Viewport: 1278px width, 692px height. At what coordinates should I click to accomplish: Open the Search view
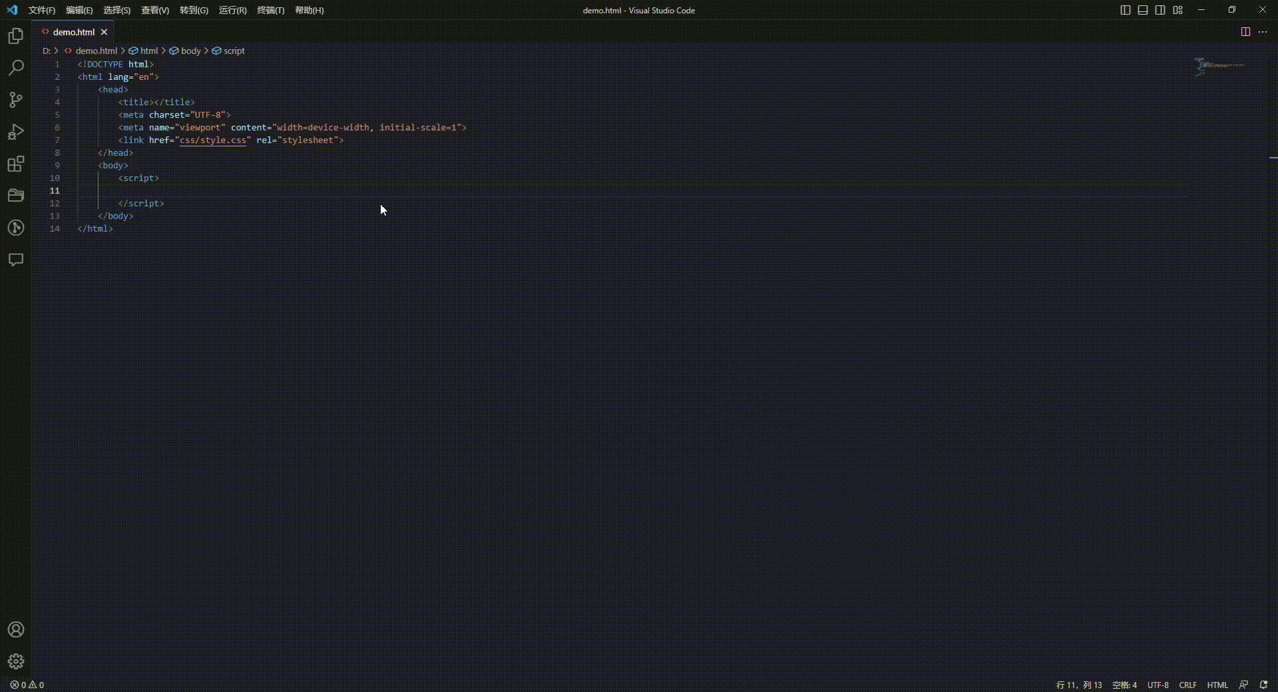pyautogui.click(x=15, y=68)
